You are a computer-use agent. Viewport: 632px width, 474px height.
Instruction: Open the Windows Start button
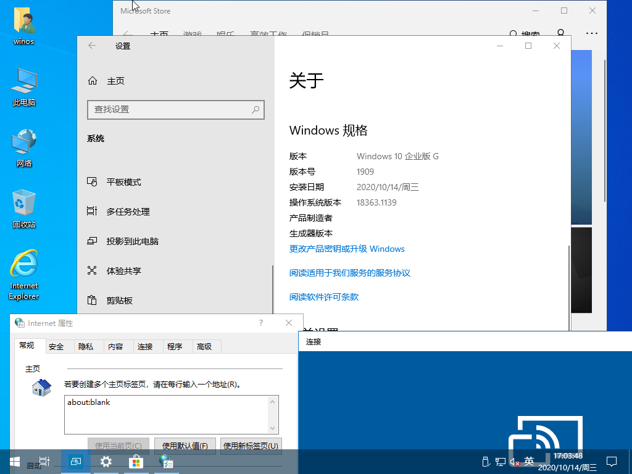pyautogui.click(x=15, y=462)
